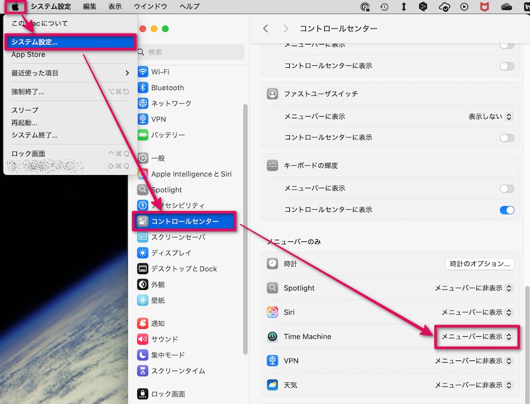
Task: Open the cloud sync checkmark menu bar icon
Action: tap(444, 7)
